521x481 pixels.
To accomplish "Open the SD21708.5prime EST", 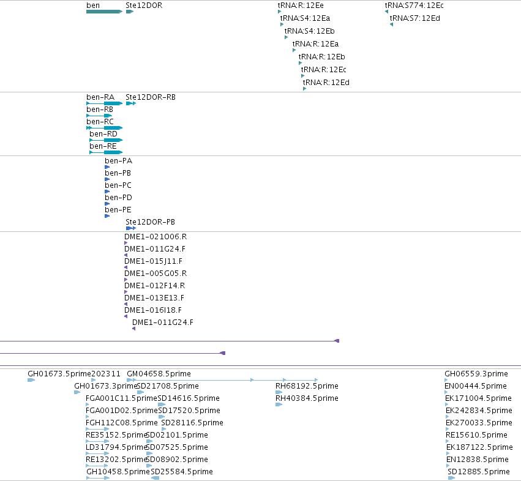I will (x=168, y=386).
